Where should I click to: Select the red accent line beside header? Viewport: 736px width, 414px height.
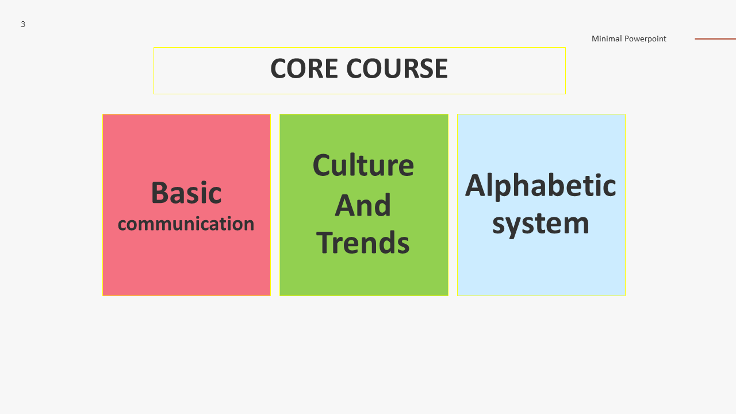715,39
